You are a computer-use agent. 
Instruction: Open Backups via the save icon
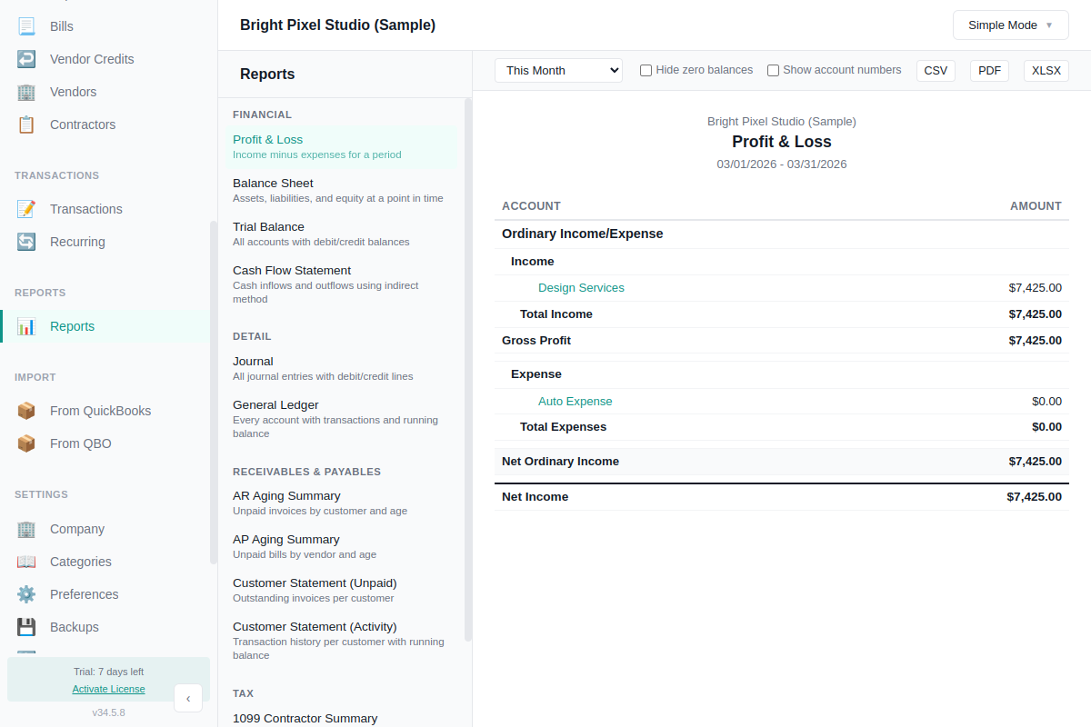point(25,626)
